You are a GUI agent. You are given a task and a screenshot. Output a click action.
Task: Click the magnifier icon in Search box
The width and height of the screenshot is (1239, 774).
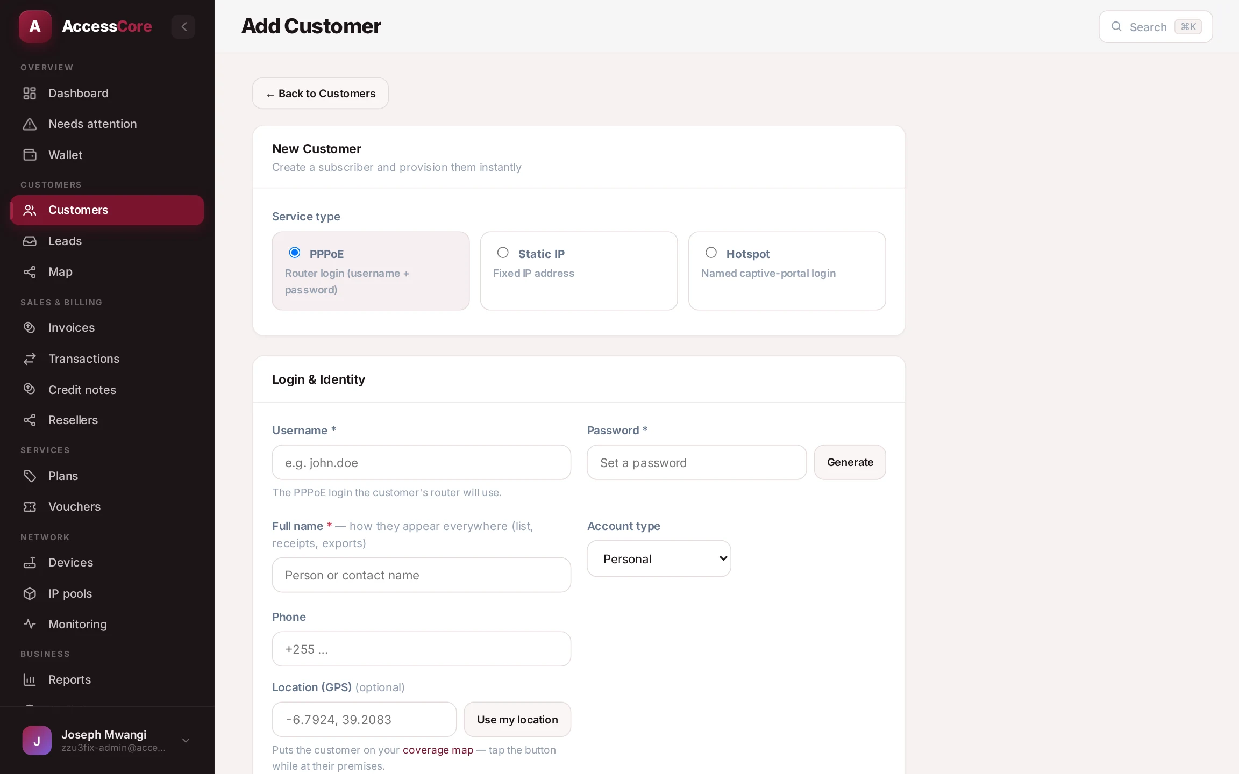point(1116,26)
